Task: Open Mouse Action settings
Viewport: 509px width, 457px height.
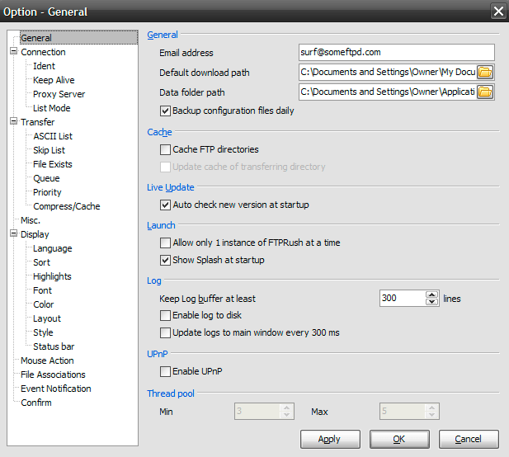Action: [x=47, y=360]
